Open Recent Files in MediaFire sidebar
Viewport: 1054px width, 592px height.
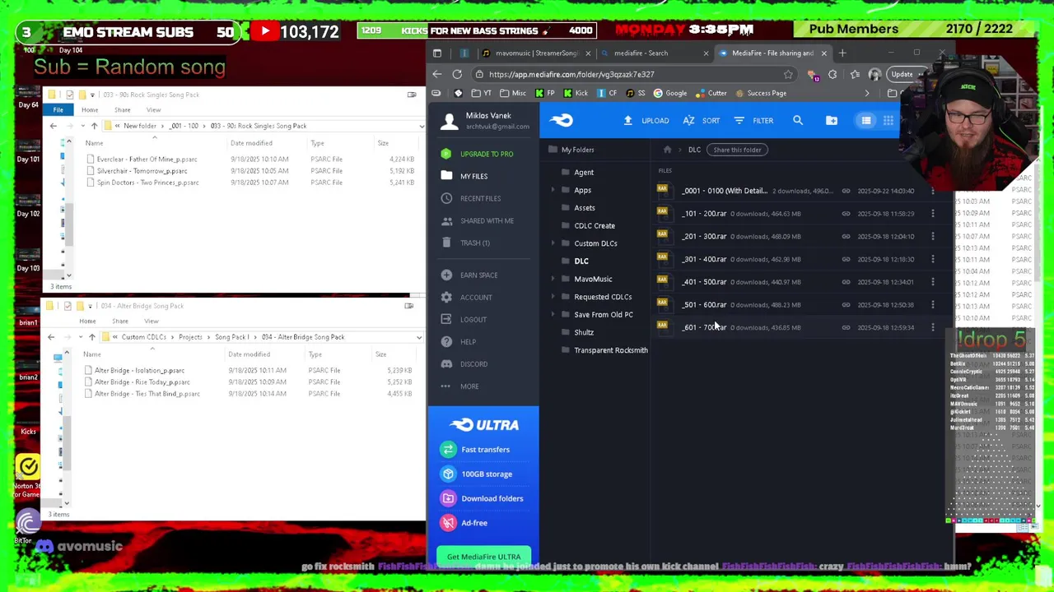pyautogui.click(x=471, y=198)
